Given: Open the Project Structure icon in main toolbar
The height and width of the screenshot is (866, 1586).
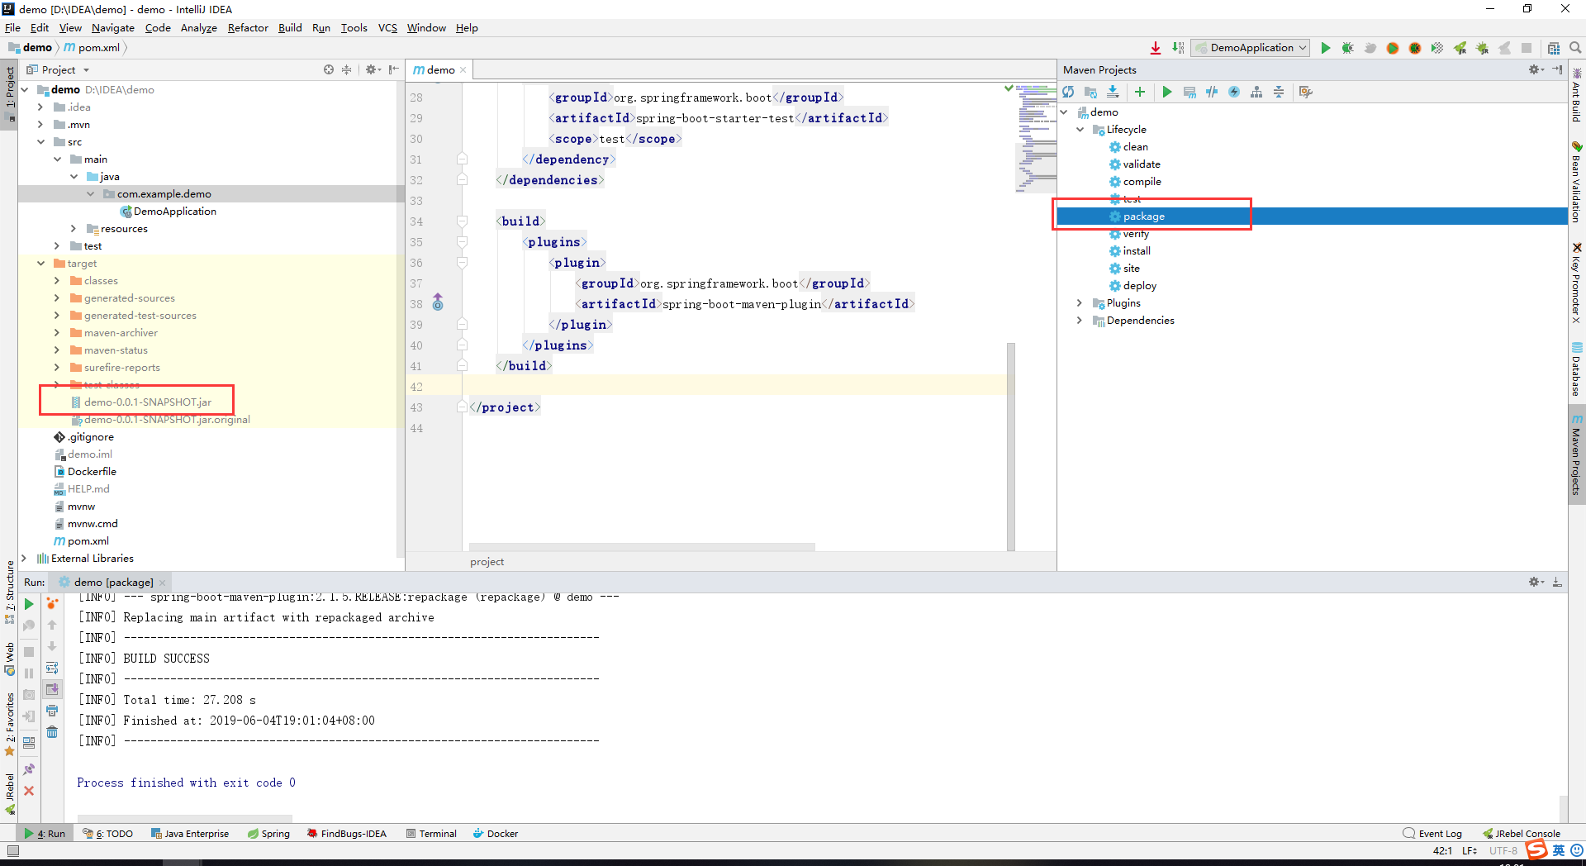Looking at the screenshot, I should tap(1553, 48).
